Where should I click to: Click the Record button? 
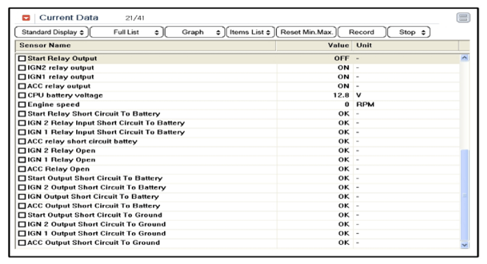coord(361,32)
